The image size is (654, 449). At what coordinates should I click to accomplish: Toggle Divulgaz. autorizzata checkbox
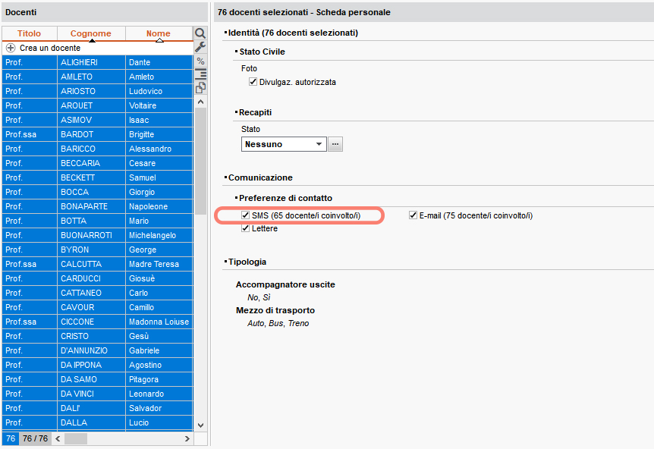coord(253,82)
